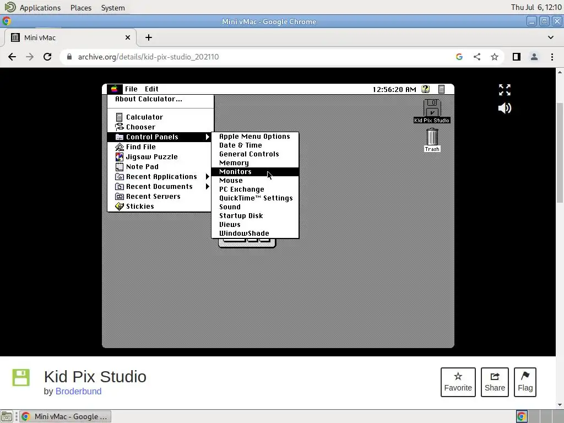564x423 pixels.
Task: Open PC Exchange control panel
Action: (255, 189)
